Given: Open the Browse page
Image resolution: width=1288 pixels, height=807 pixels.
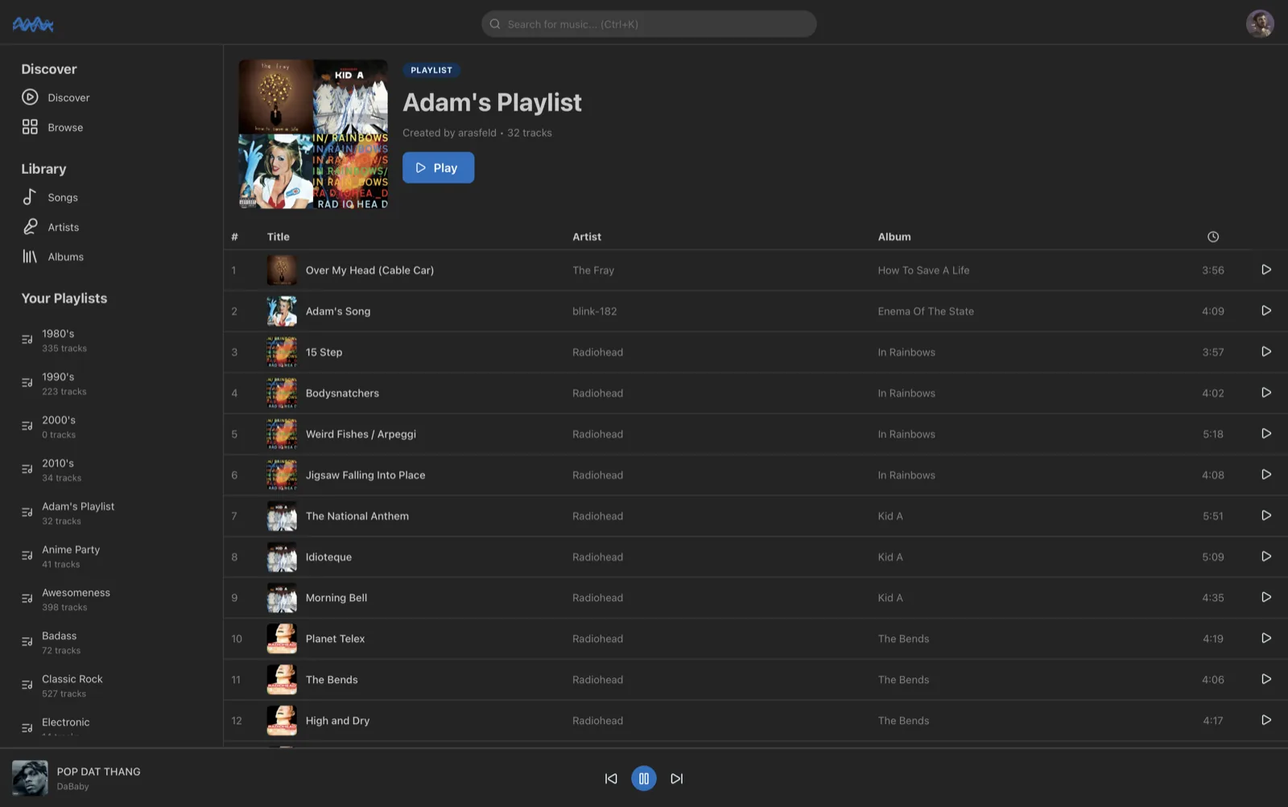Looking at the screenshot, I should [x=52, y=127].
